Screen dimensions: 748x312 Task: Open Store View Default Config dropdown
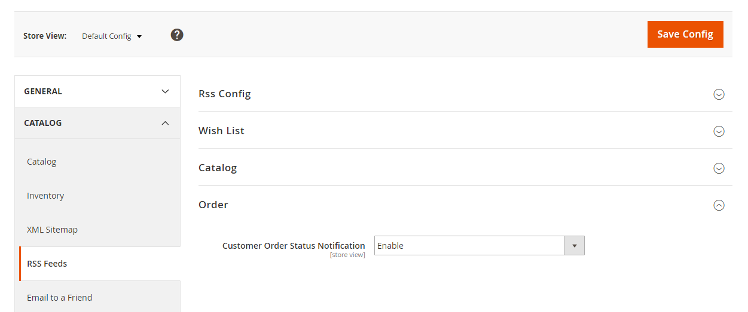112,36
